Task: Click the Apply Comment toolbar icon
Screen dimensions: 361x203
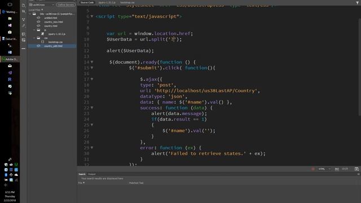Action: pos(24,34)
